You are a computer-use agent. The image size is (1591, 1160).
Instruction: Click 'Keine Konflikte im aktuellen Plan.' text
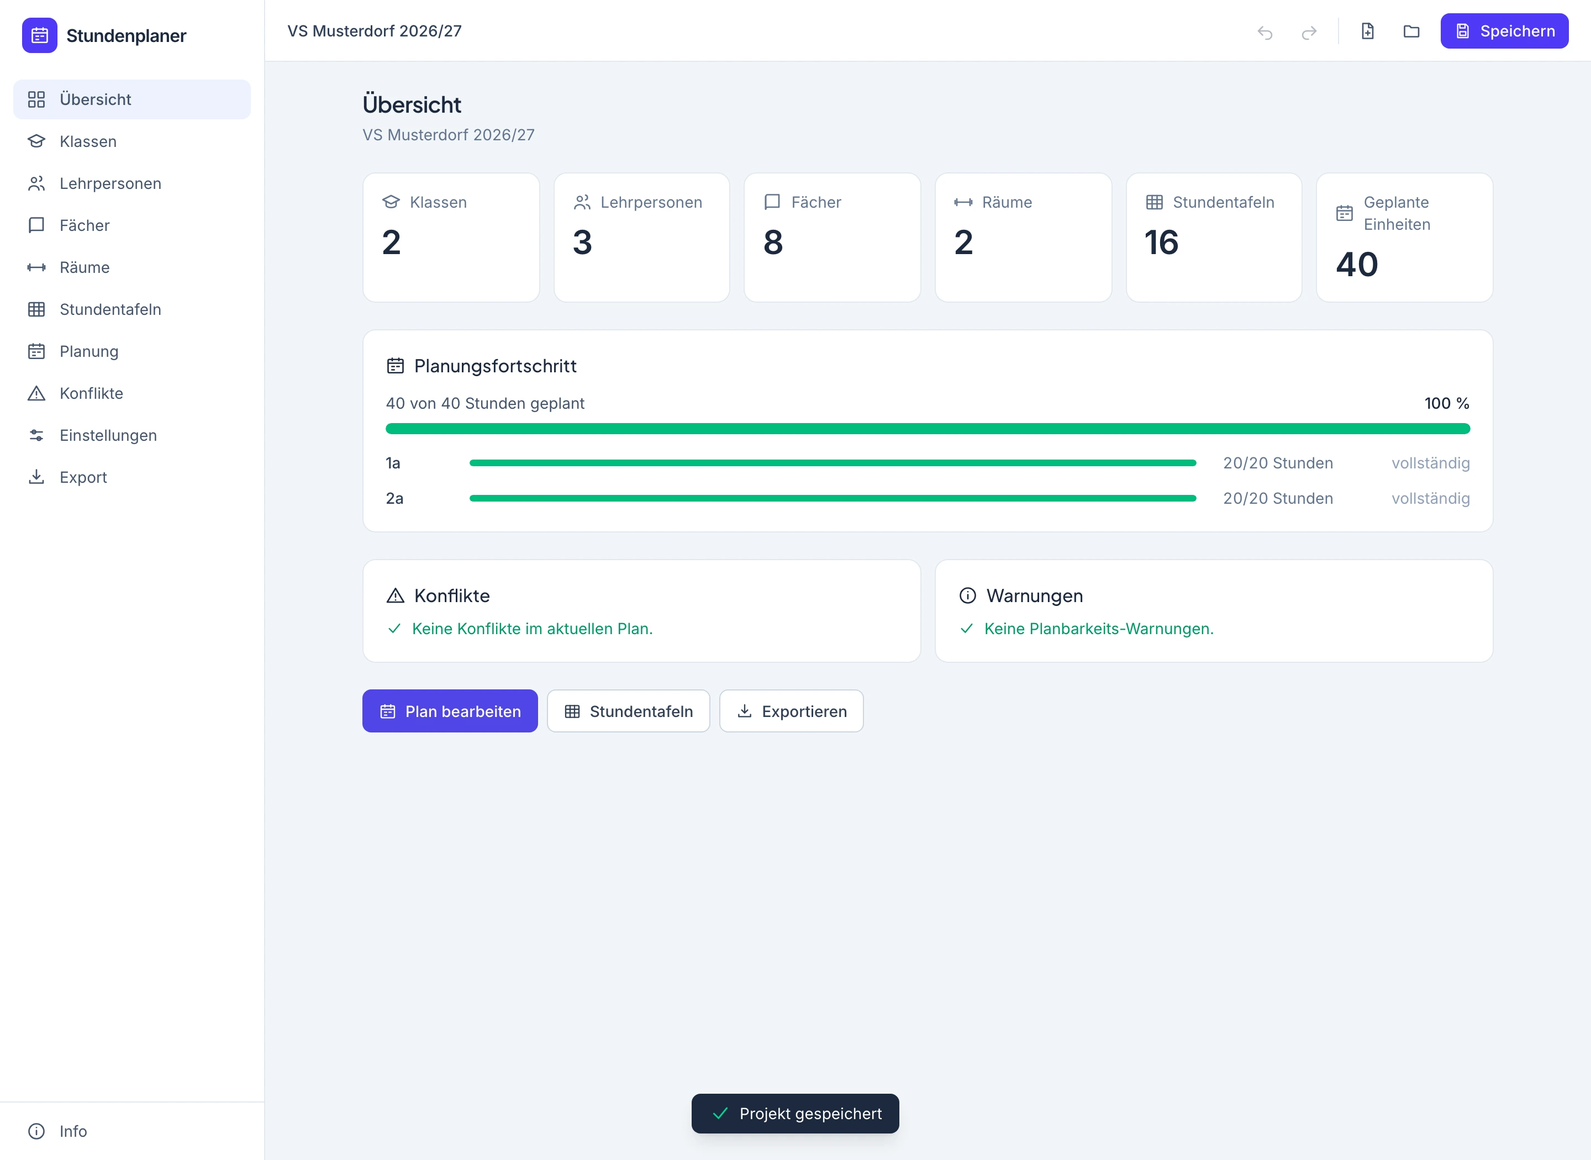(532, 629)
